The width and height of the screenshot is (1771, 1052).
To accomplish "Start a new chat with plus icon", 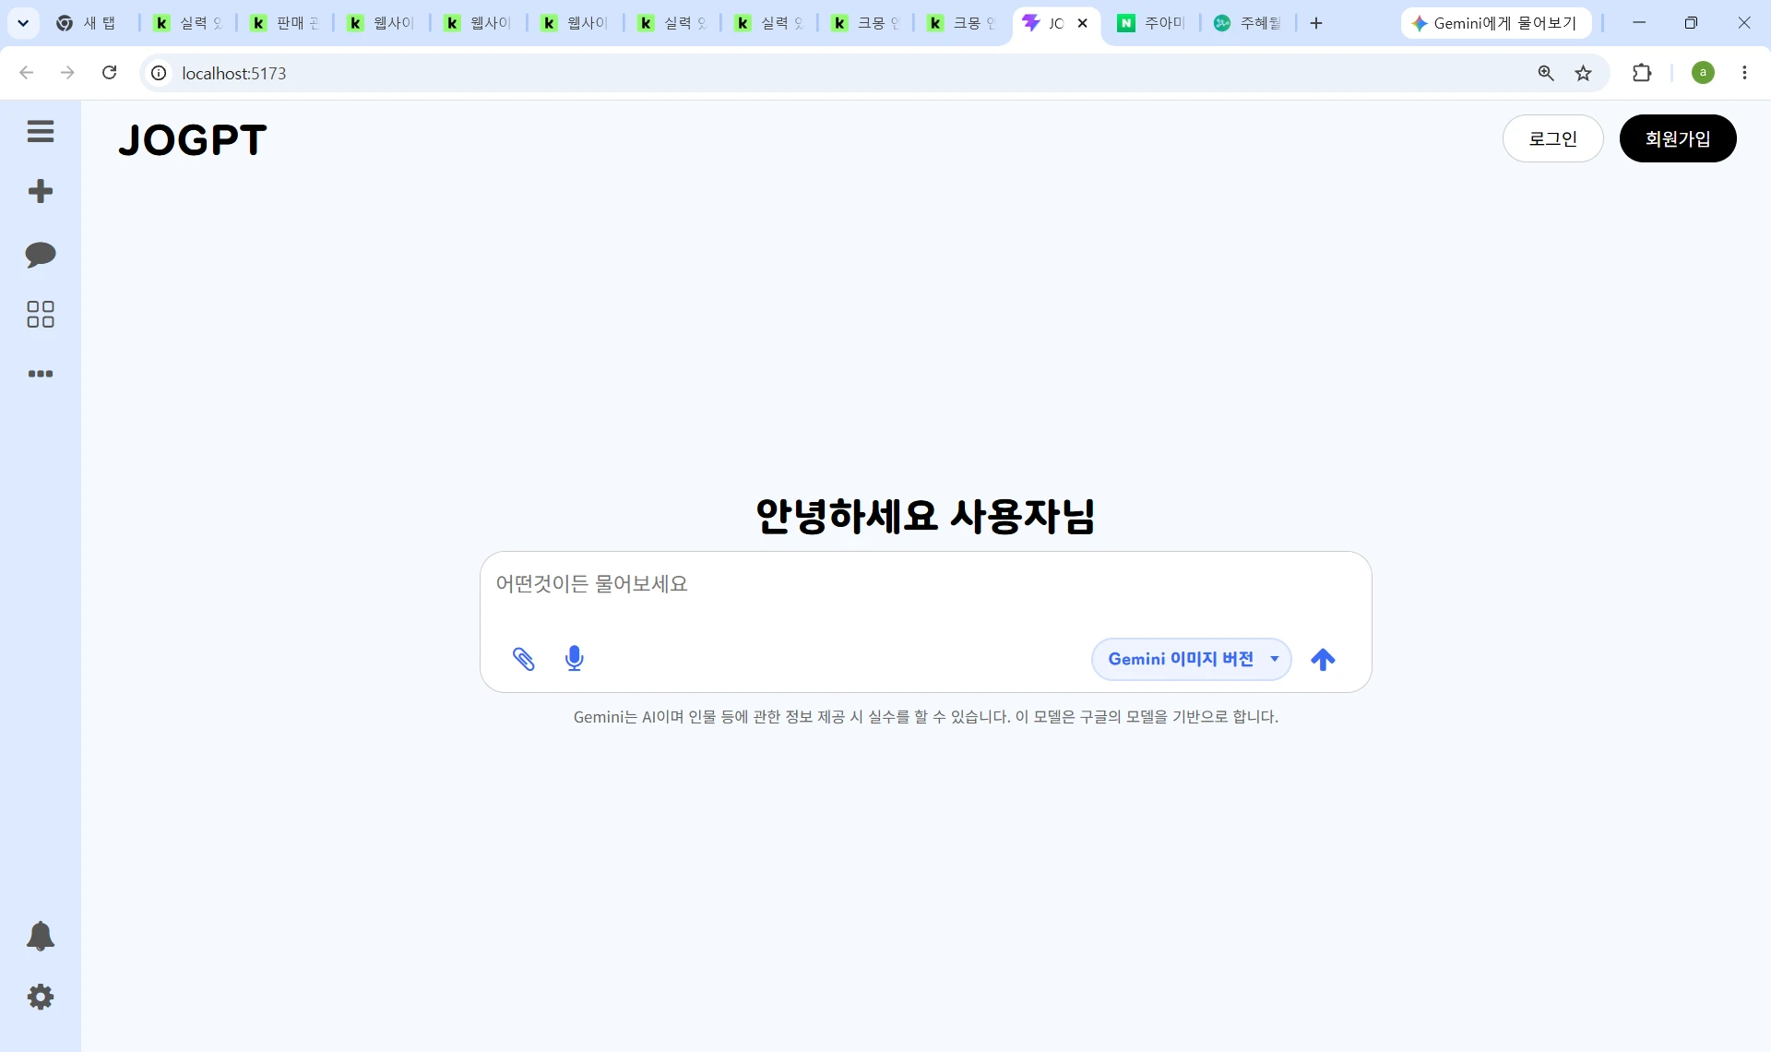I will (41, 191).
